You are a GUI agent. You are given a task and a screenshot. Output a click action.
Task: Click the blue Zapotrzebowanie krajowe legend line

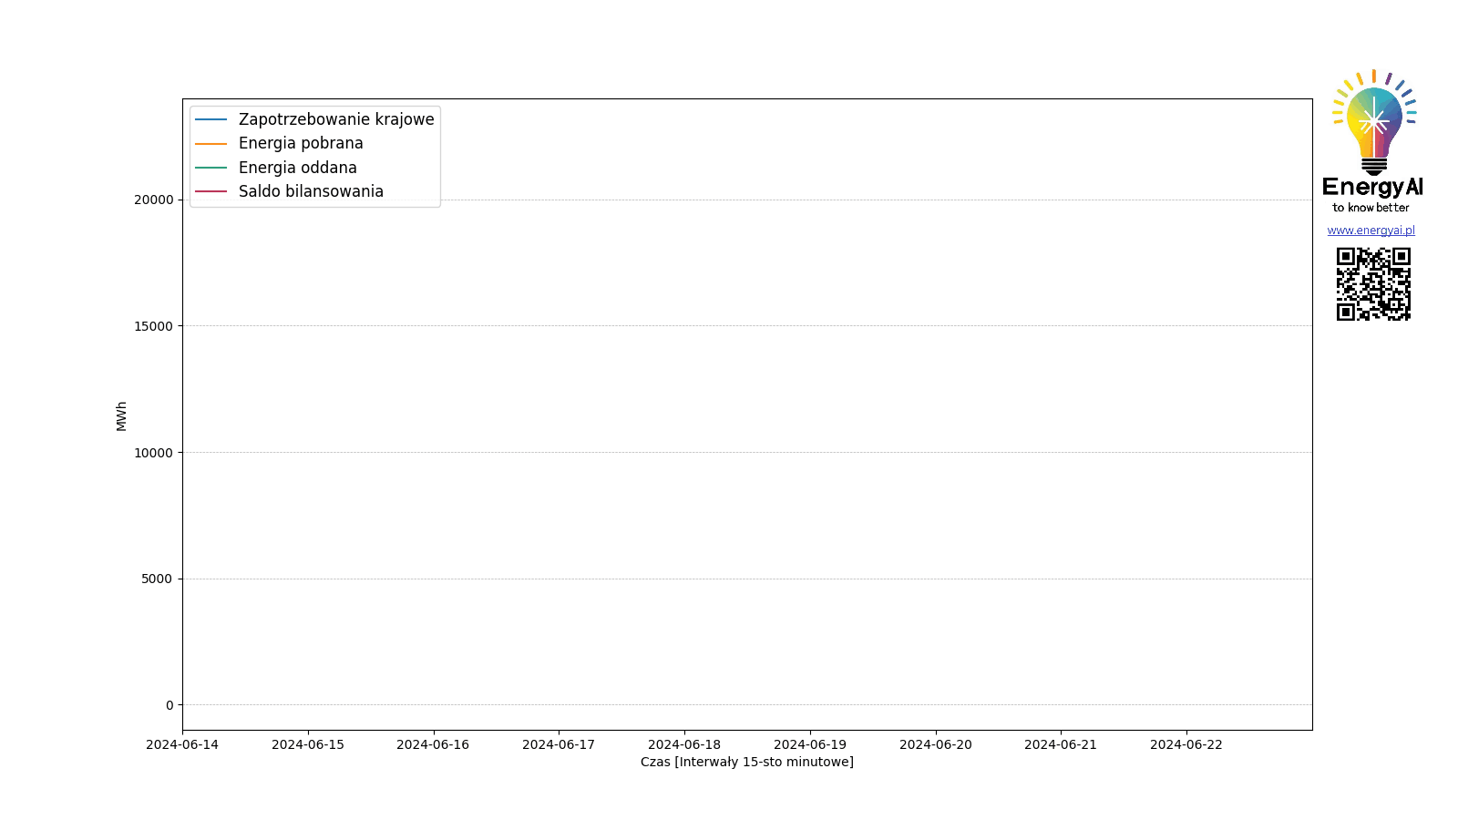(x=210, y=119)
